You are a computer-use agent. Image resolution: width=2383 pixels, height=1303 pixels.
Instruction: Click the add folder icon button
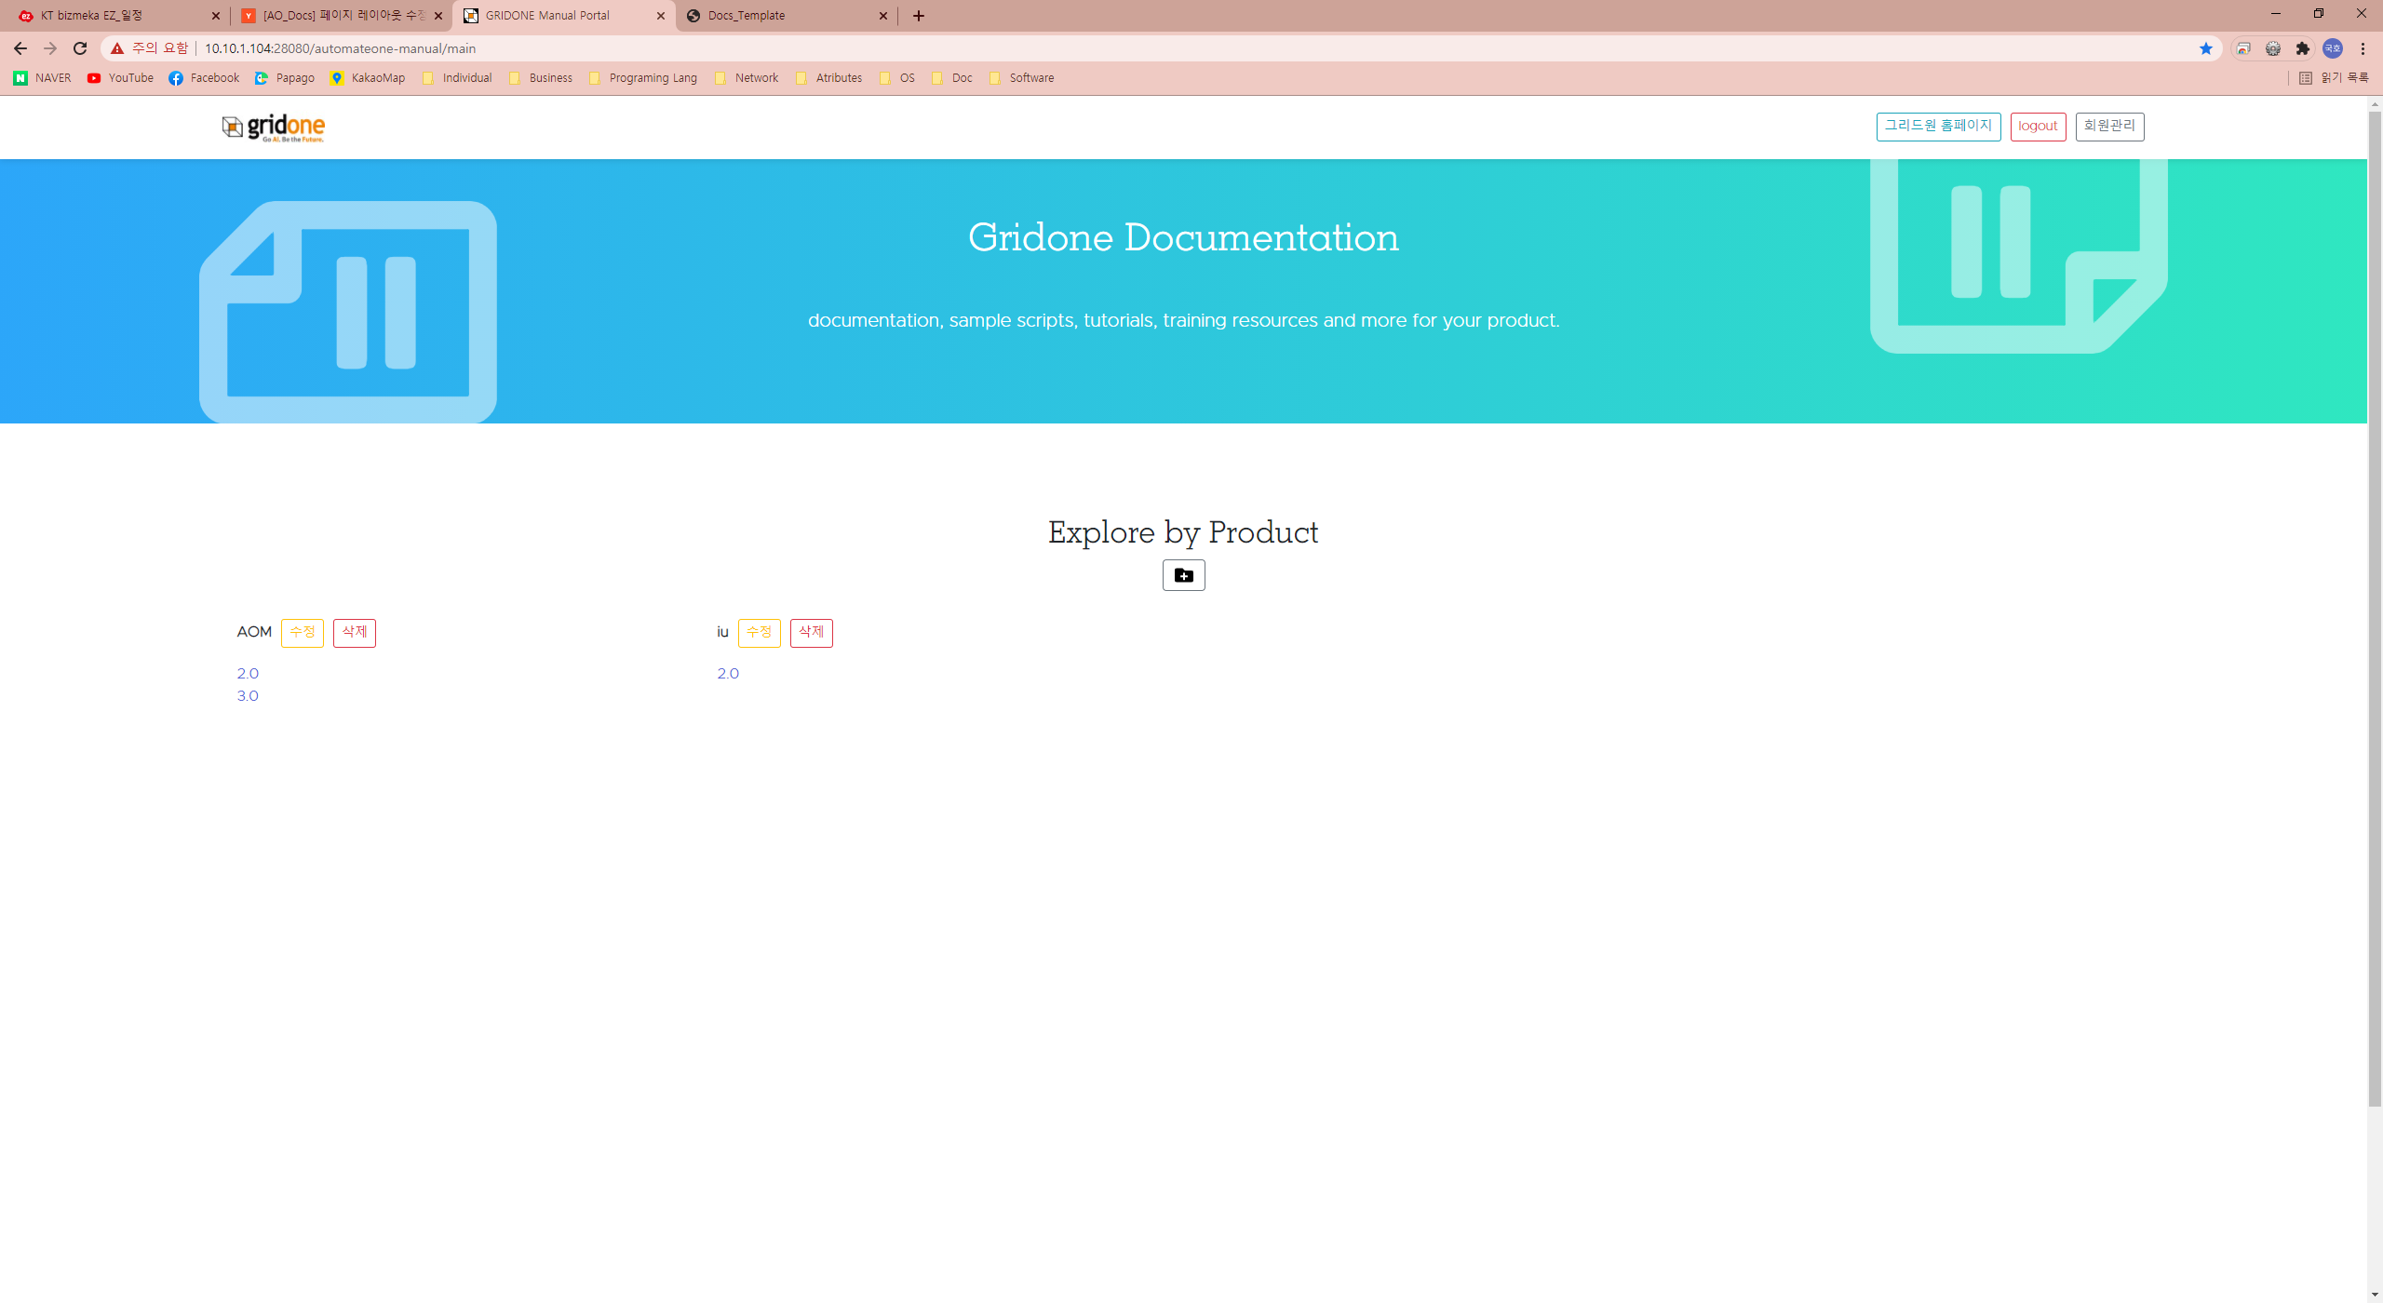click(1183, 575)
